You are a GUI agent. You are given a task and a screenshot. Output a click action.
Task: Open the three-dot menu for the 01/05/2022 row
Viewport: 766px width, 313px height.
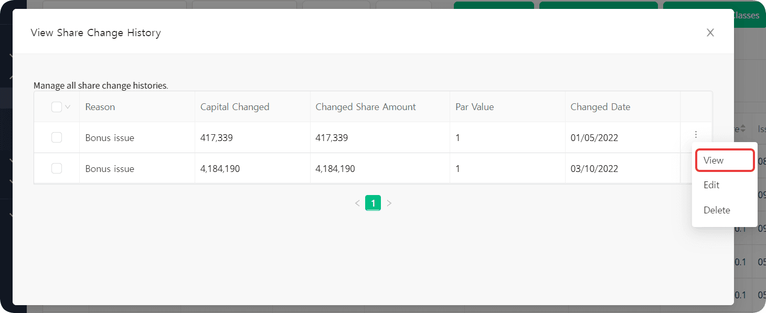click(x=696, y=135)
